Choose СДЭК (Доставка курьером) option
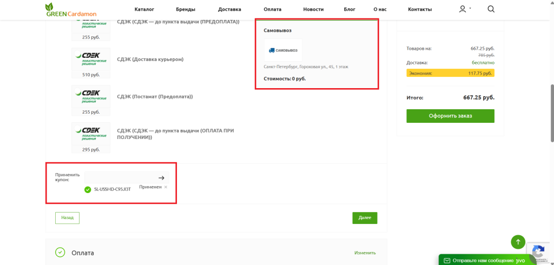The image size is (554, 265). 150,59
